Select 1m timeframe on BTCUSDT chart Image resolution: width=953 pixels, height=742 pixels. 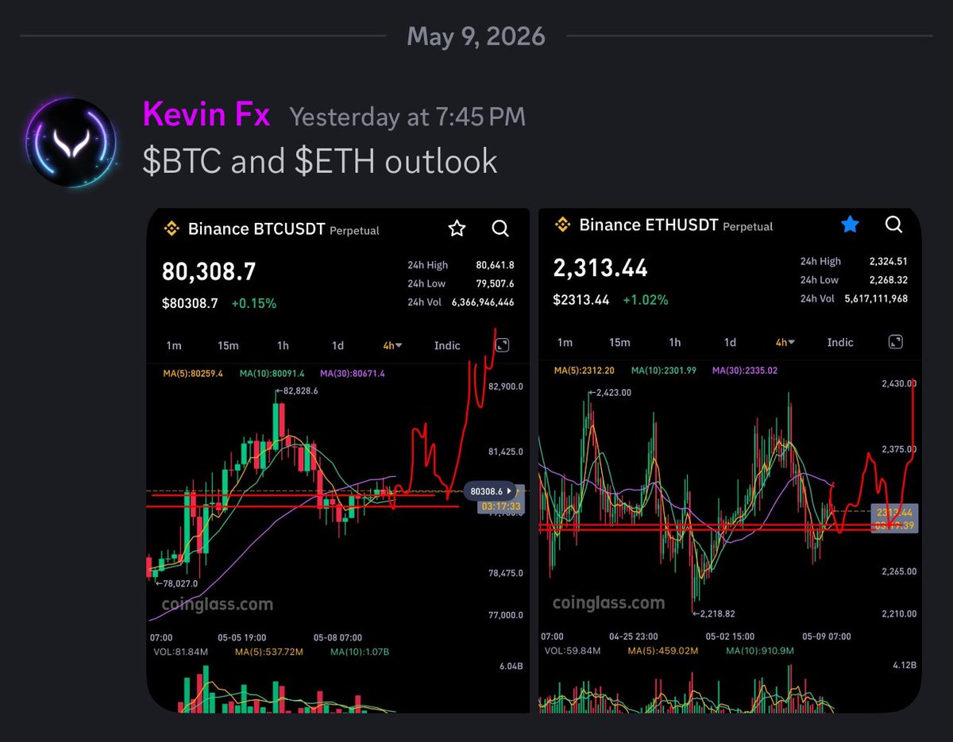coord(173,345)
